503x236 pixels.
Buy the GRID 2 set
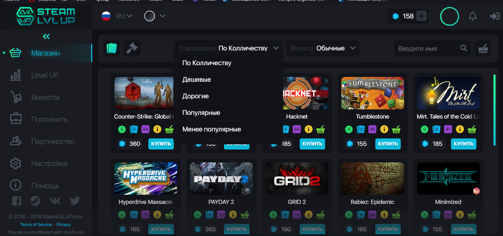(312, 229)
